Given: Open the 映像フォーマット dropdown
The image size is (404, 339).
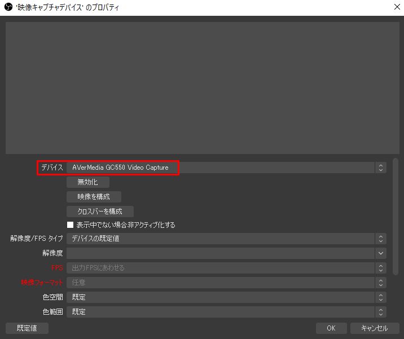Looking at the screenshot, I should pos(226,283).
